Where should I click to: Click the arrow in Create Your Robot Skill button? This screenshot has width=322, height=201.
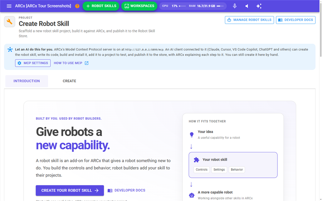(x=97, y=191)
